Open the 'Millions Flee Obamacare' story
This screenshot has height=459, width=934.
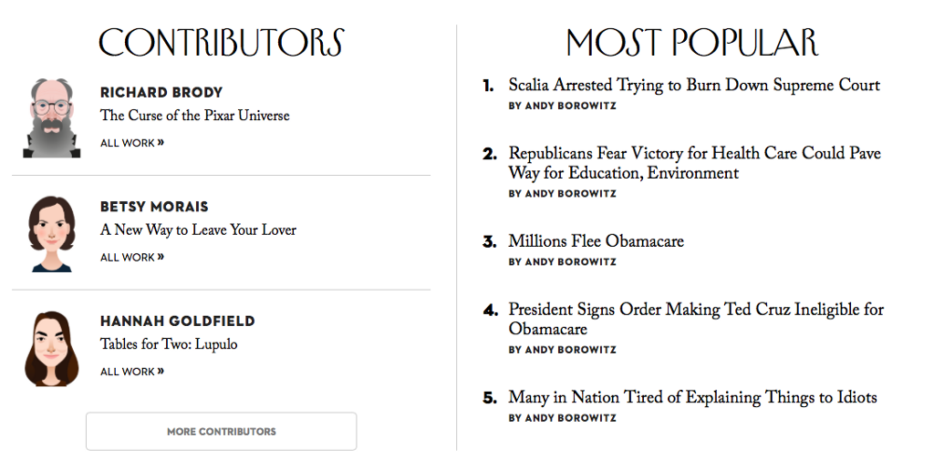point(596,241)
